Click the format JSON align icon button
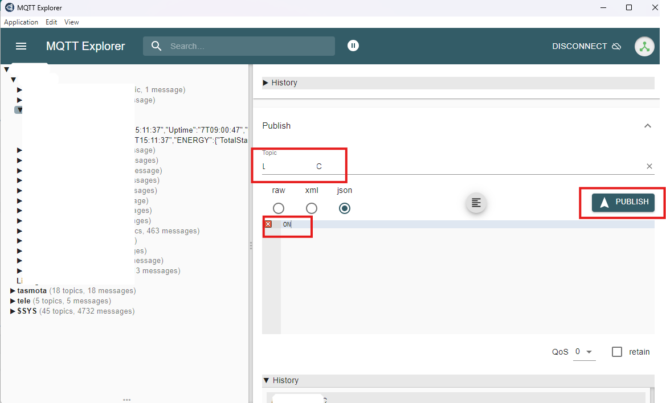Screen dimensions: 666x403 (x=476, y=203)
